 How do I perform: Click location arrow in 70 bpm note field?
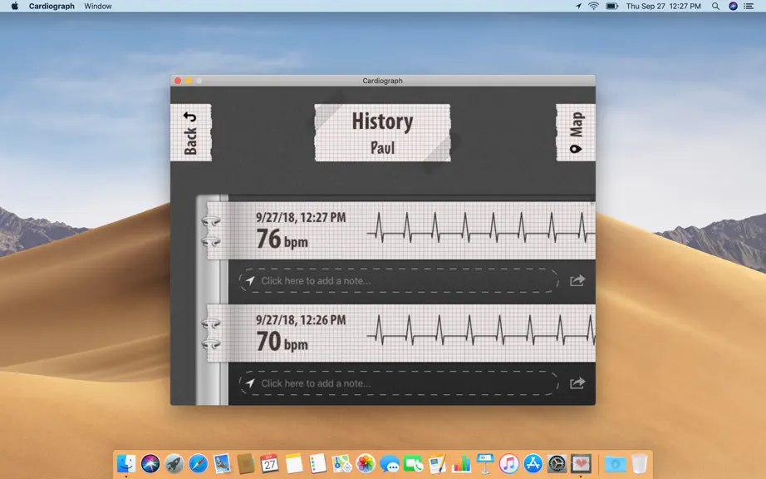tap(250, 383)
